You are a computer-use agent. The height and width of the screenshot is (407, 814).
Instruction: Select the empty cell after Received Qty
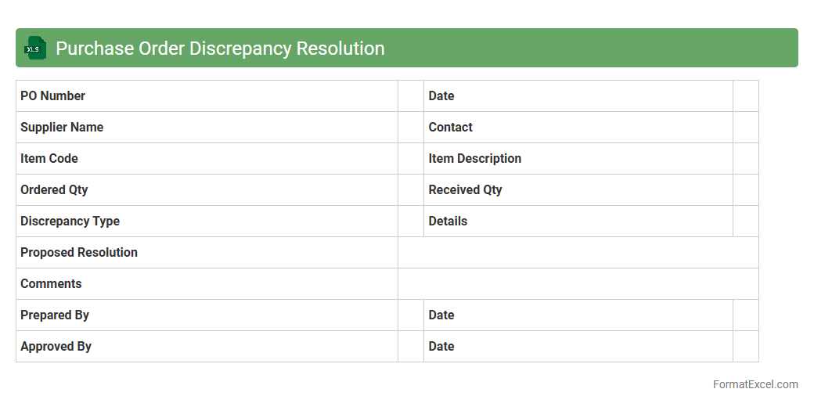pos(745,190)
